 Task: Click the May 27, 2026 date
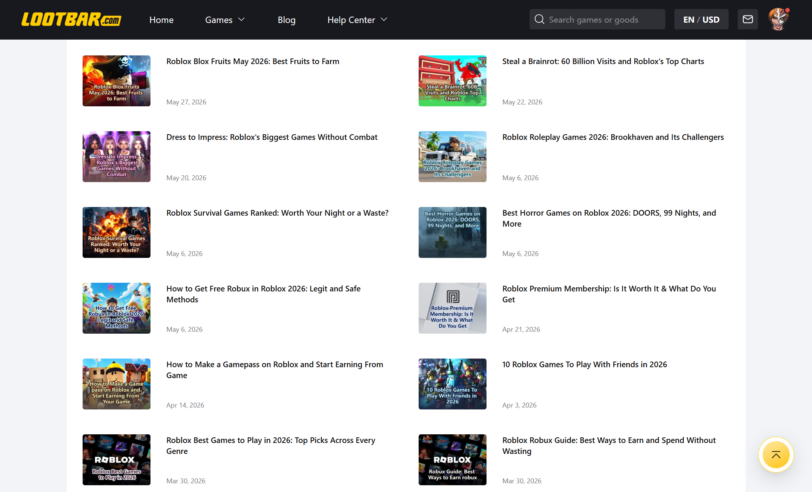[x=186, y=102]
